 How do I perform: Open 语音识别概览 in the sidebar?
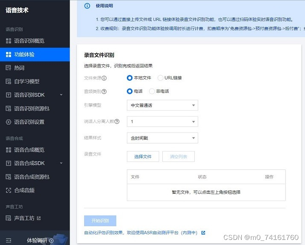coord(35,41)
